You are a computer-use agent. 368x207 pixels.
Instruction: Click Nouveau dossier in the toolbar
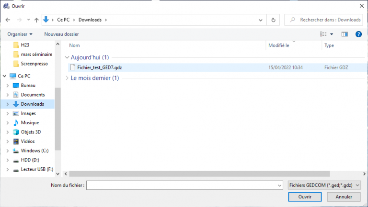pyautogui.click(x=61, y=34)
